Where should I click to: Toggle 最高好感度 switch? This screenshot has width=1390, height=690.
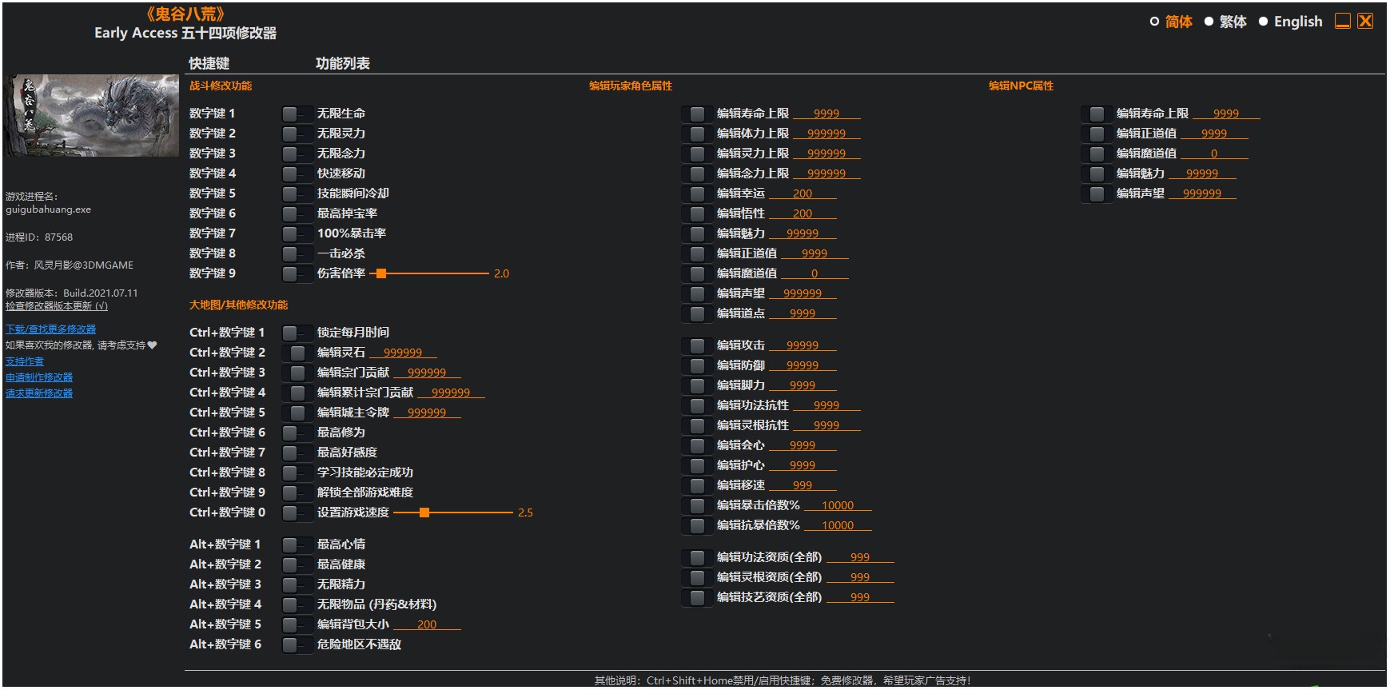tap(297, 453)
